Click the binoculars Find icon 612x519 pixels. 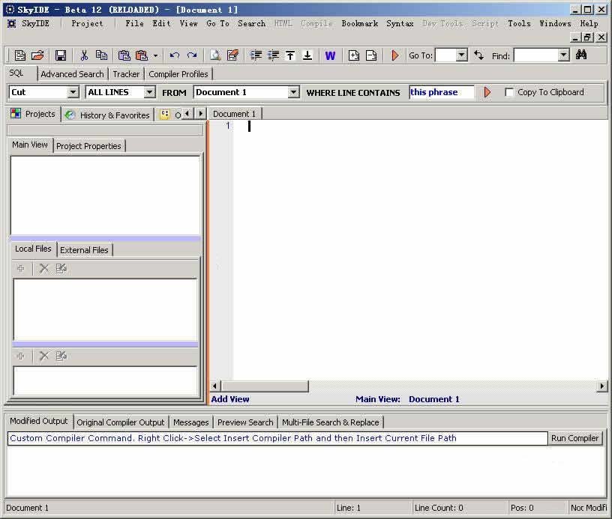click(581, 55)
